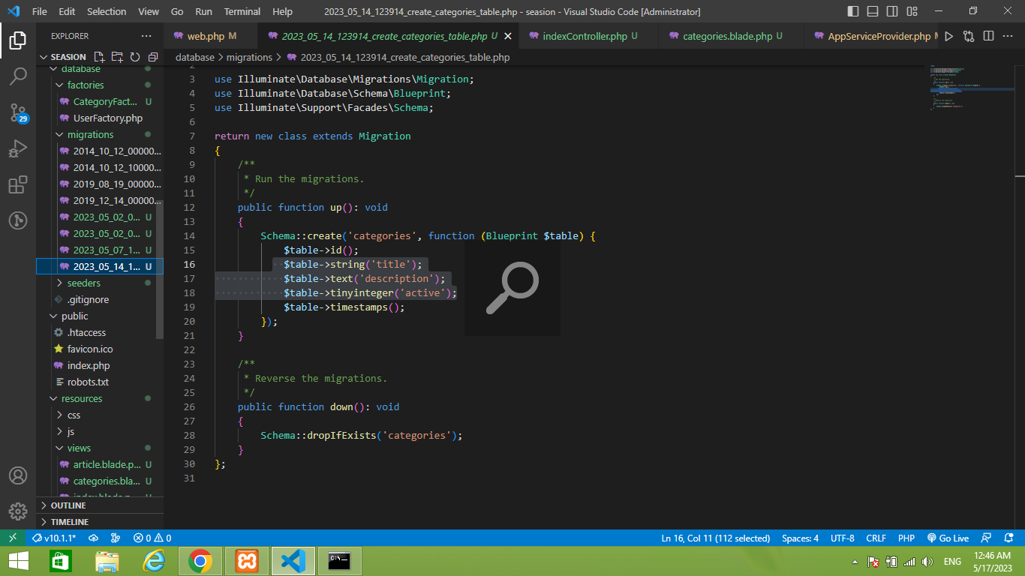Split the editor to the right

(988, 36)
